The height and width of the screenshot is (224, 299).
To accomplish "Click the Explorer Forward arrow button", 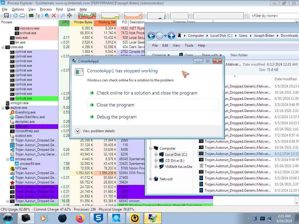I will point(159,36).
